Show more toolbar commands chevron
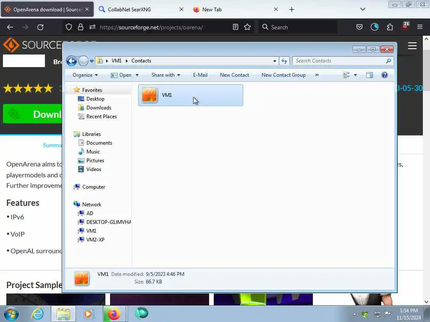The height and width of the screenshot is (322, 430). click(x=317, y=75)
